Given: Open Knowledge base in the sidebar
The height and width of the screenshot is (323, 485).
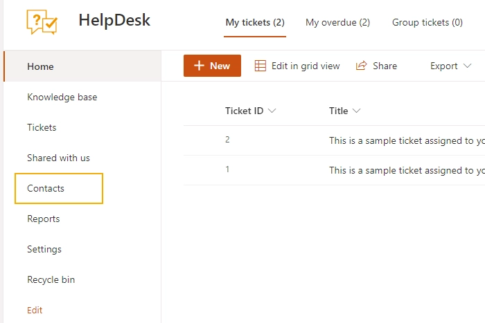Looking at the screenshot, I should [62, 97].
